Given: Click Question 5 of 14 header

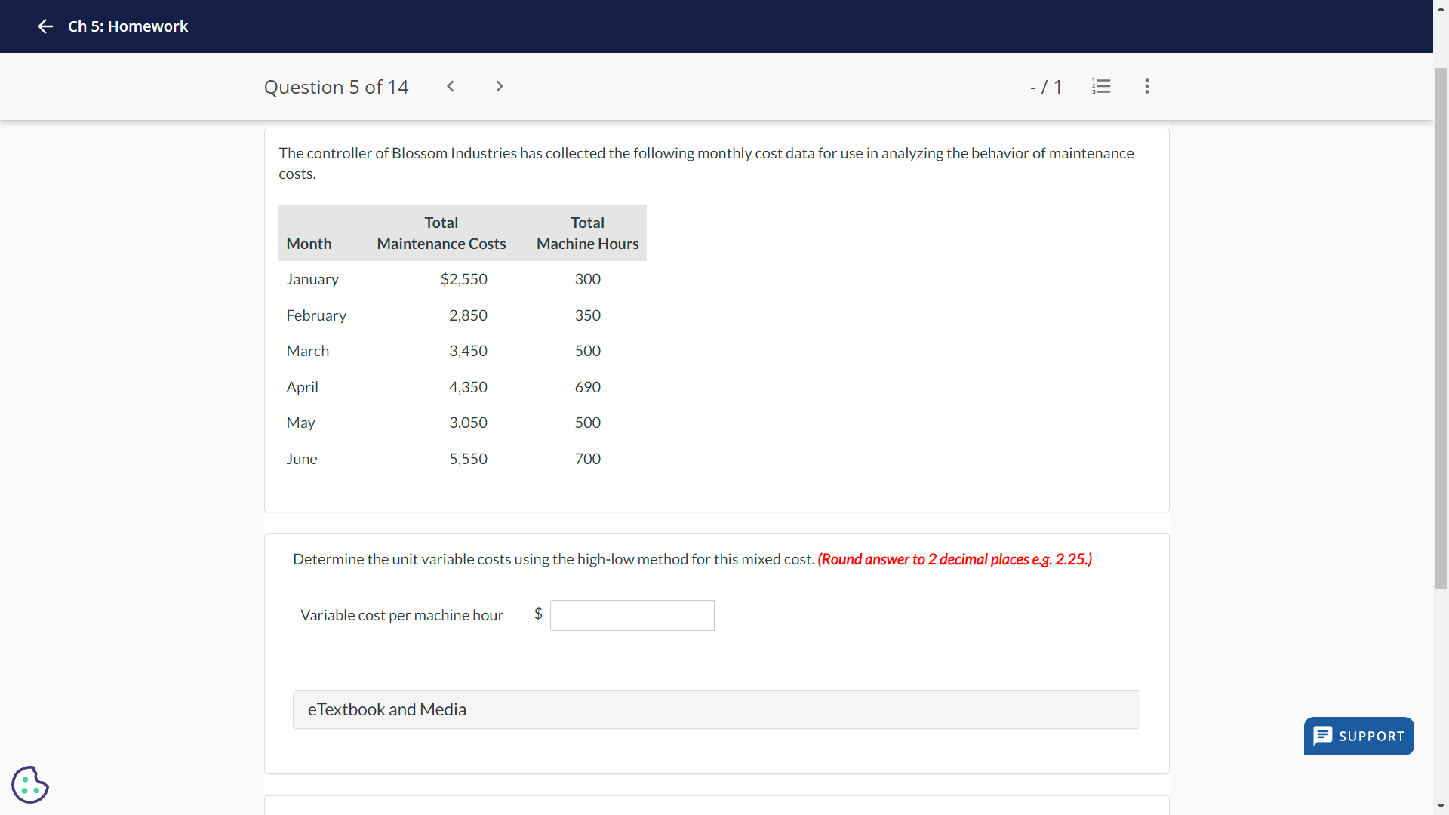Looking at the screenshot, I should (336, 86).
